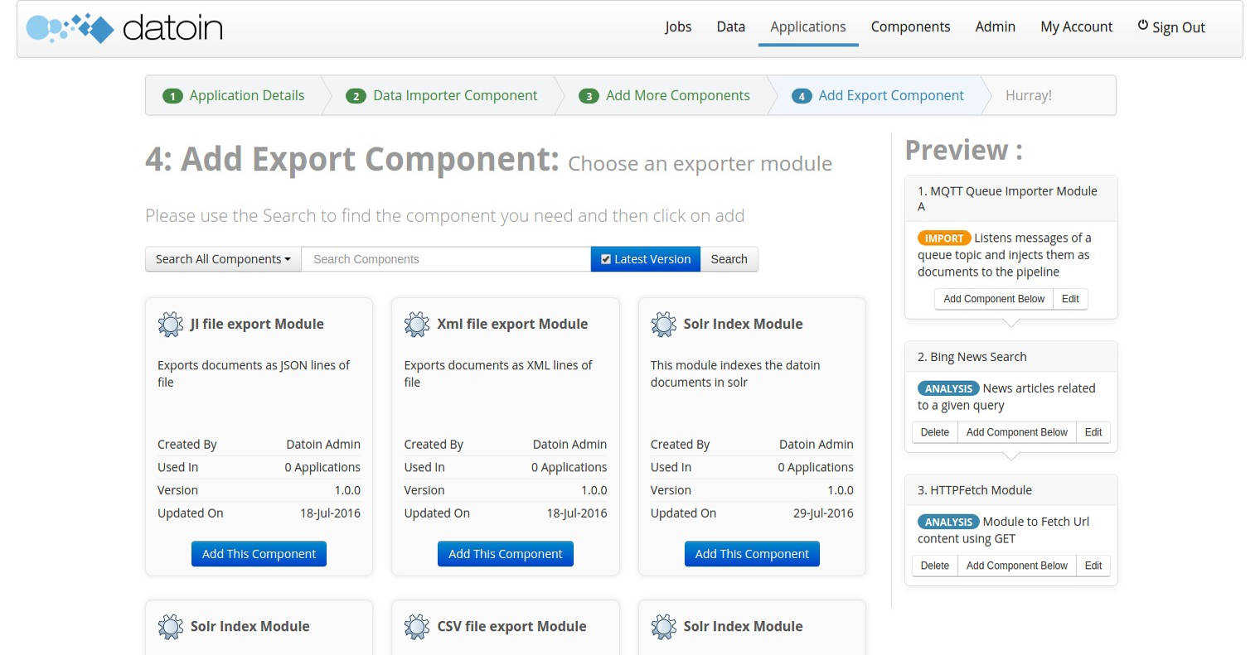Image resolution: width=1260 pixels, height=655 pixels.
Task: Delete the Bing News Search component
Action: click(935, 432)
